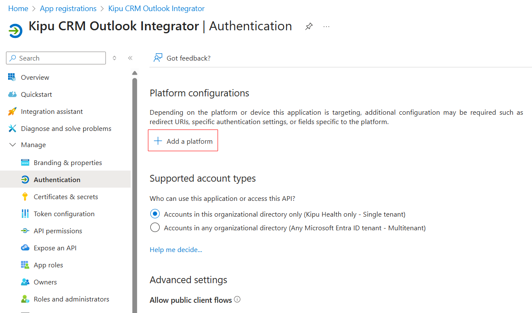532x313 pixels.
Task: Click the Got feedback icon
Action: (158, 58)
